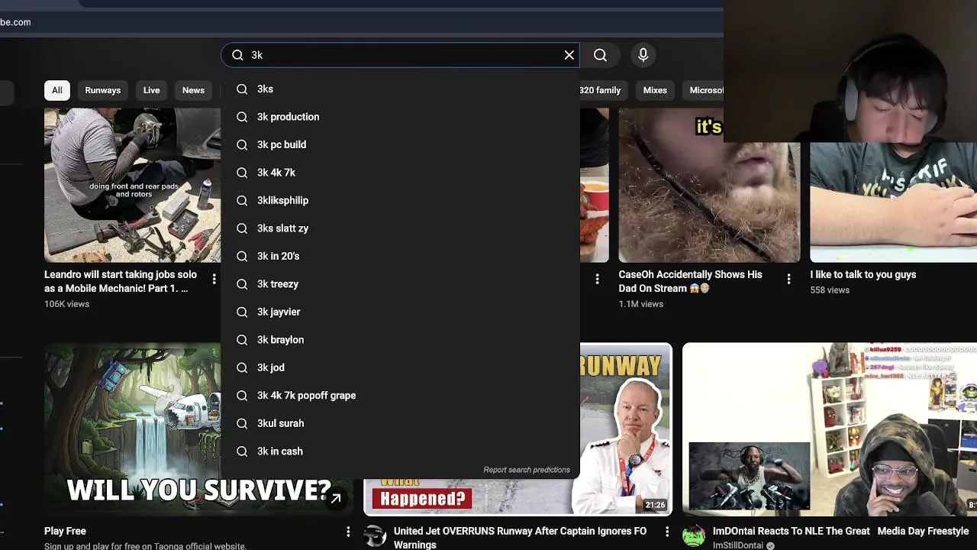Screen dimensions: 977x550
Task: Open options menu left of CaseOh thumbnail
Action: 597,280
